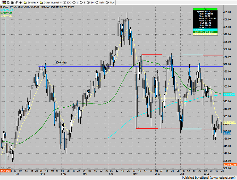Image resolution: width=237 pixels, height=180 pixels.
Task: Click the blue 323.78 last price label
Action: [227, 133]
